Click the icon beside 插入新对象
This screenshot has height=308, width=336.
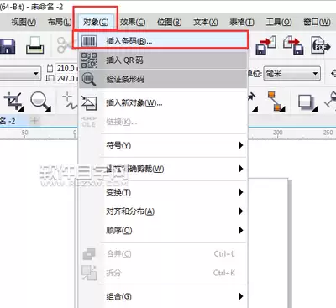(x=89, y=102)
